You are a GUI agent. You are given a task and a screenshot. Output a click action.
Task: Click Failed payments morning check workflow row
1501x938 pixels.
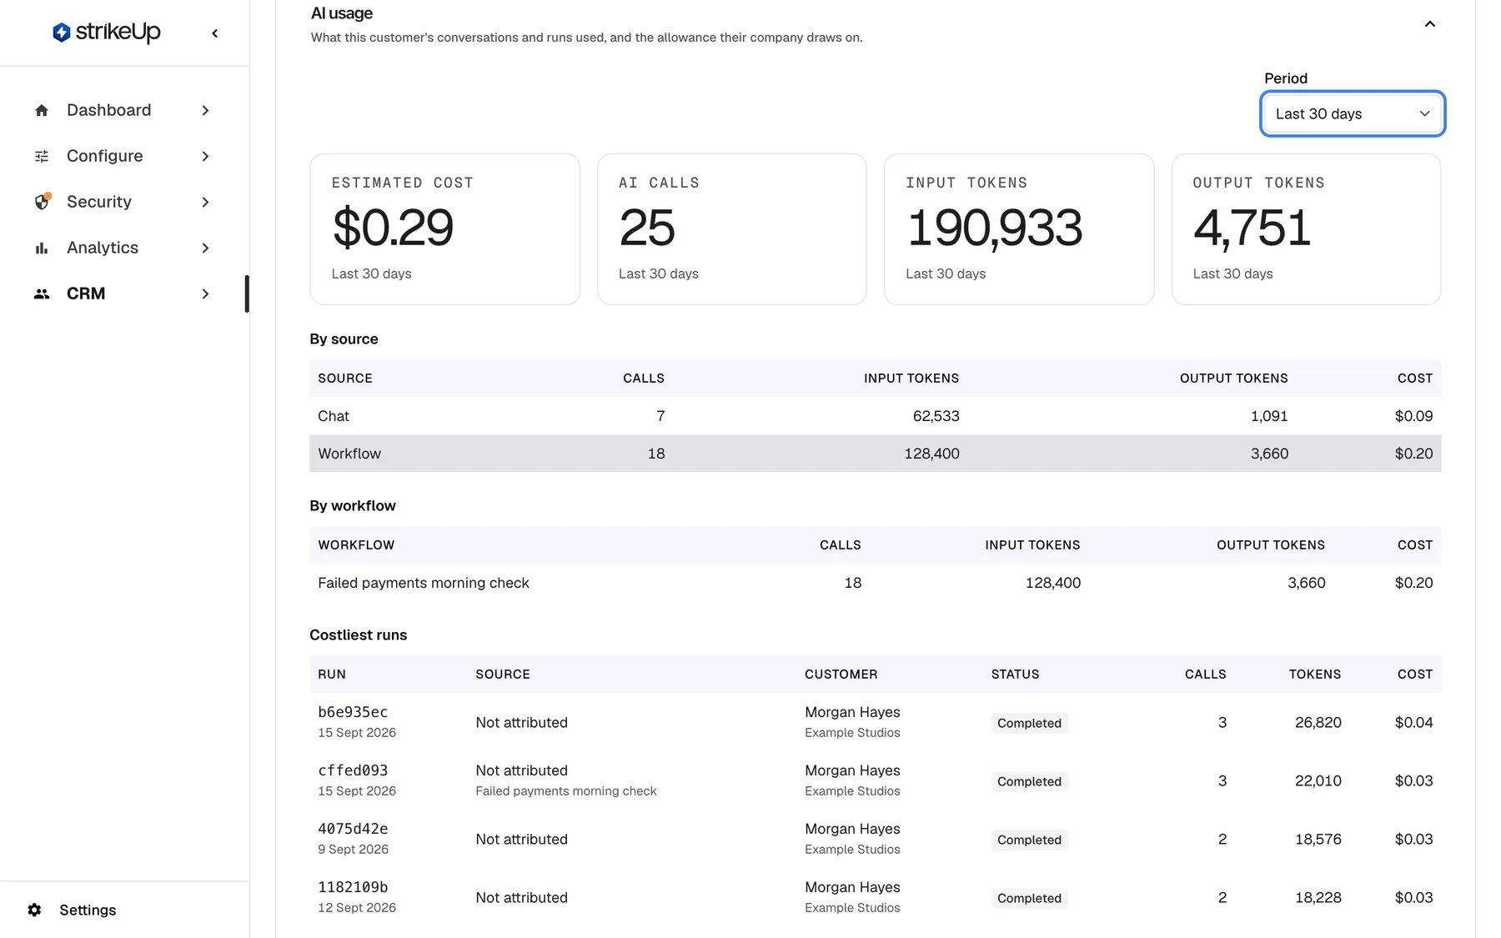click(875, 583)
